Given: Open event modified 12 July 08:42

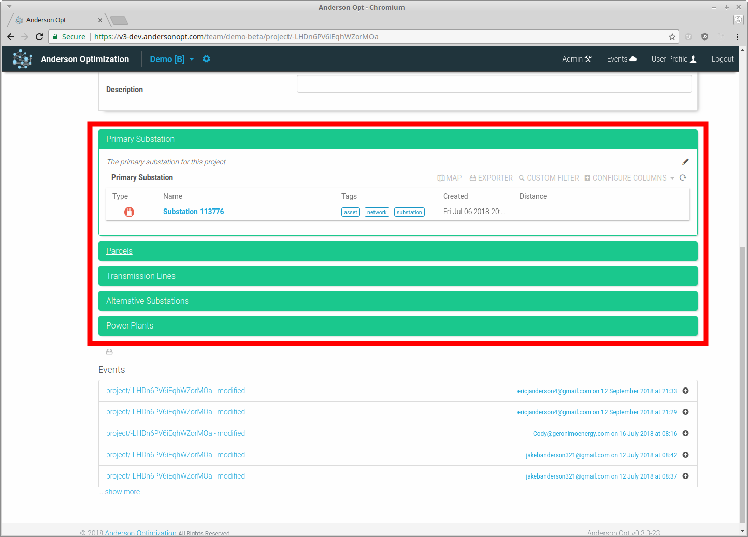Looking at the screenshot, I should pos(176,455).
